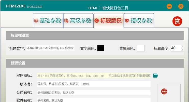The image size is (189, 102).
Task: Go to the 授权参数 tab
Action: pyautogui.click(x=139, y=20)
